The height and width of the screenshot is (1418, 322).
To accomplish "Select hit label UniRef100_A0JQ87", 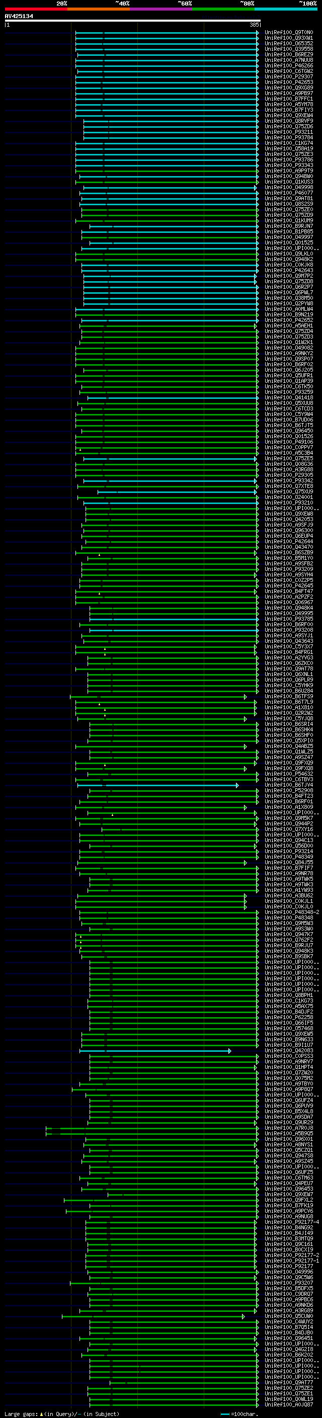I will point(289,1405).
